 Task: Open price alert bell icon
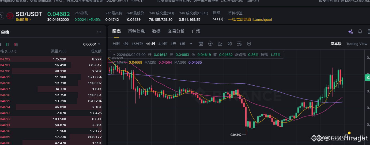(x=360, y=32)
